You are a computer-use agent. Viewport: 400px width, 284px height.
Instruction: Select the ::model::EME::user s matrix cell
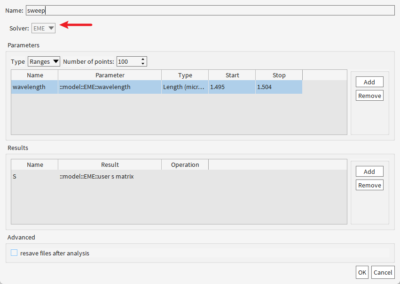point(110,177)
